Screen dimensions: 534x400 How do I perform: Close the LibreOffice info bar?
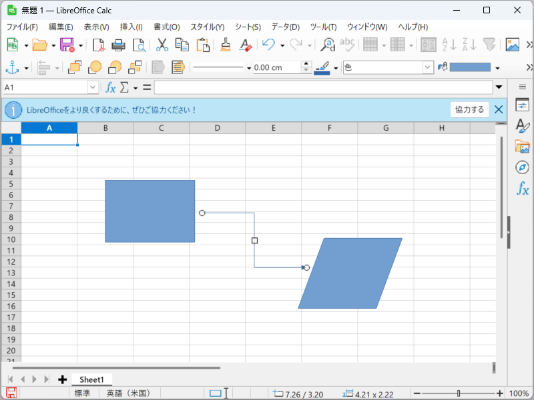click(499, 109)
